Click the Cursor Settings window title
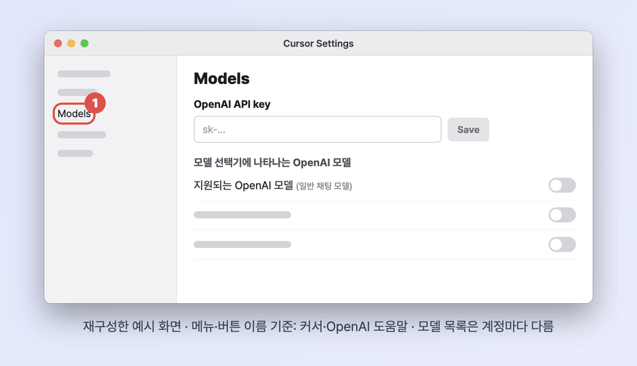The height and width of the screenshot is (366, 637). coord(318,43)
